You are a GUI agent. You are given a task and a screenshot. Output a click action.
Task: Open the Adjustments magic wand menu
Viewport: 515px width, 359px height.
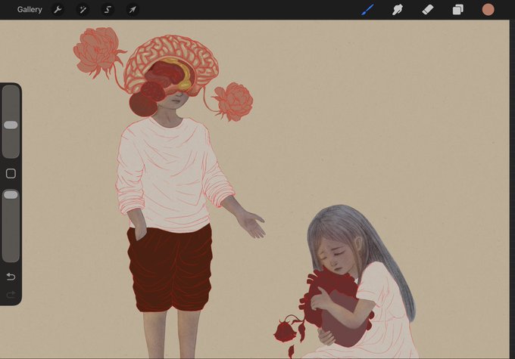click(x=83, y=10)
